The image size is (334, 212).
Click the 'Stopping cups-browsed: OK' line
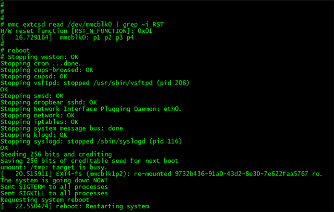tap(47, 70)
